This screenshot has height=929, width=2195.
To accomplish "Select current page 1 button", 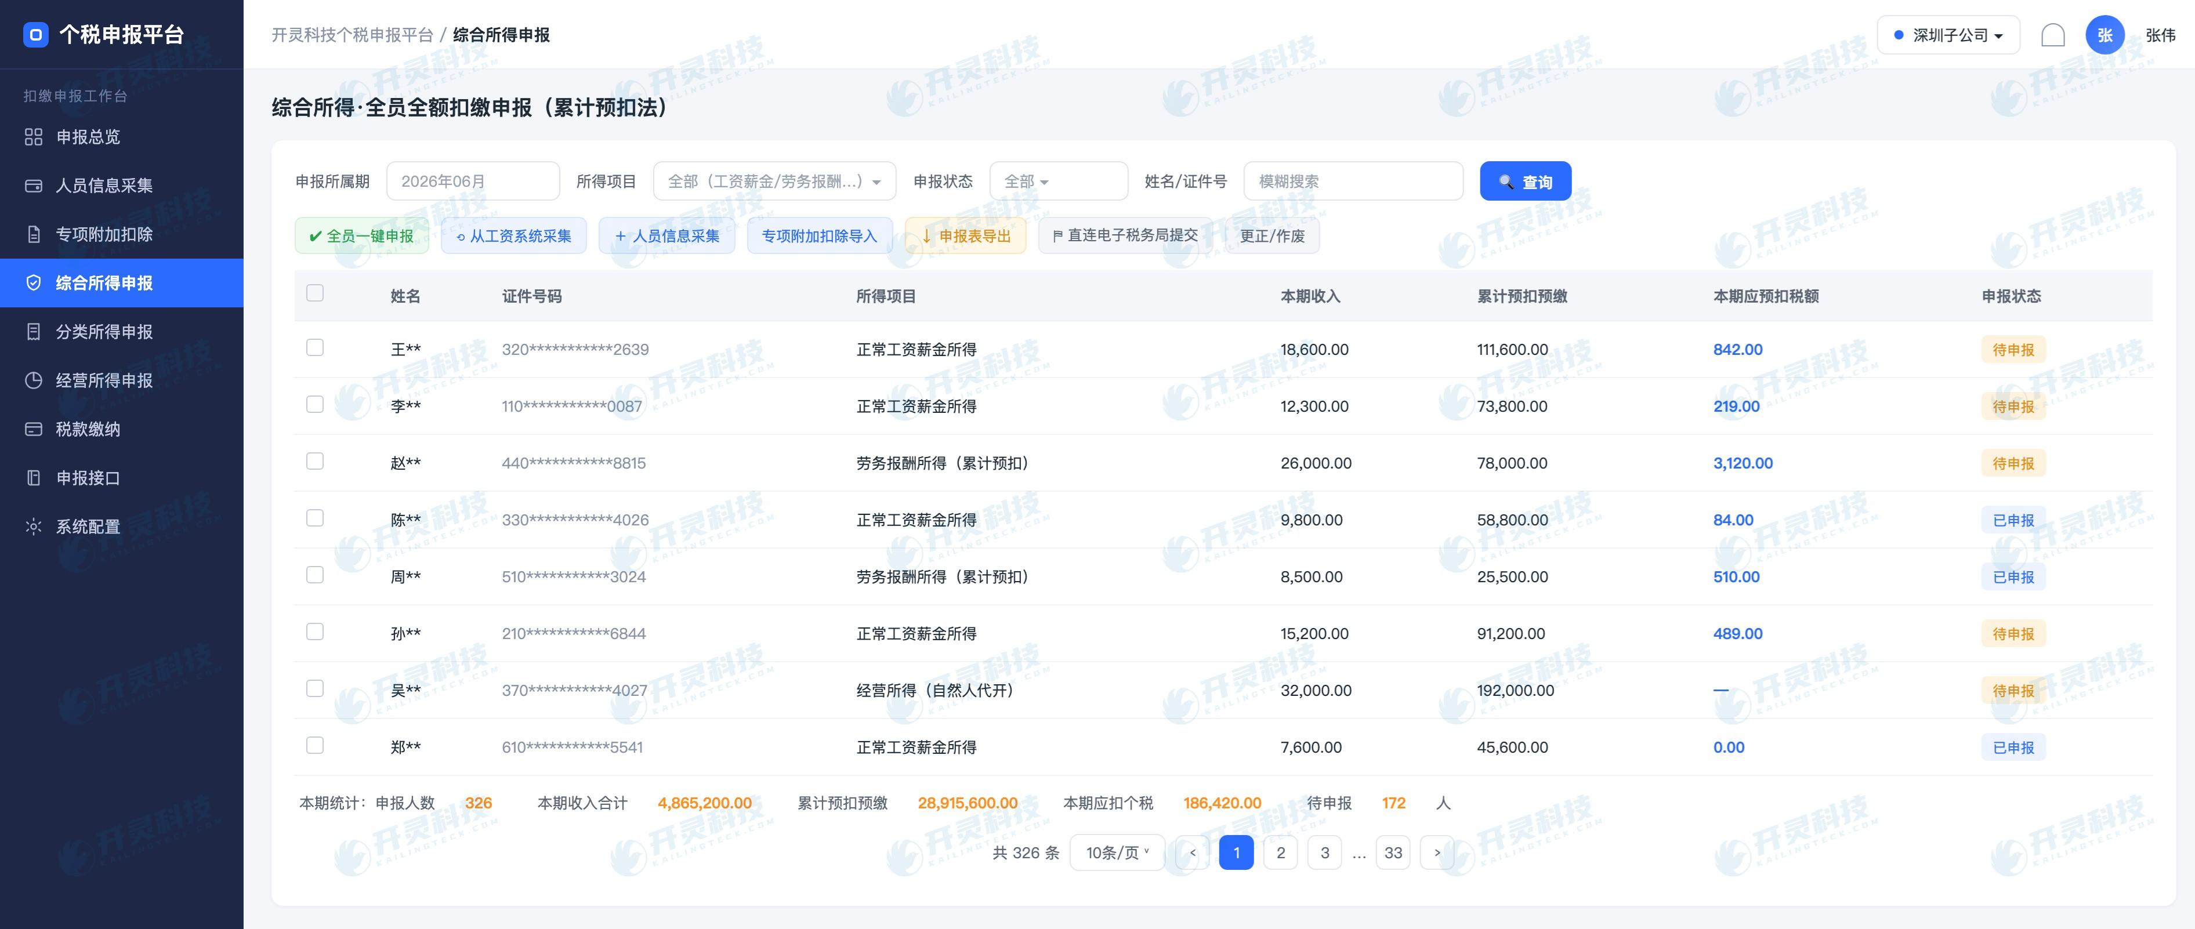I will tap(1236, 852).
